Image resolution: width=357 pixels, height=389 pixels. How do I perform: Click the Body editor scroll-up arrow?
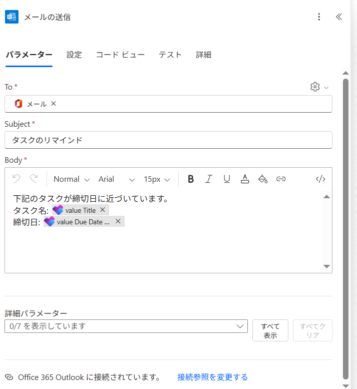[327, 197]
